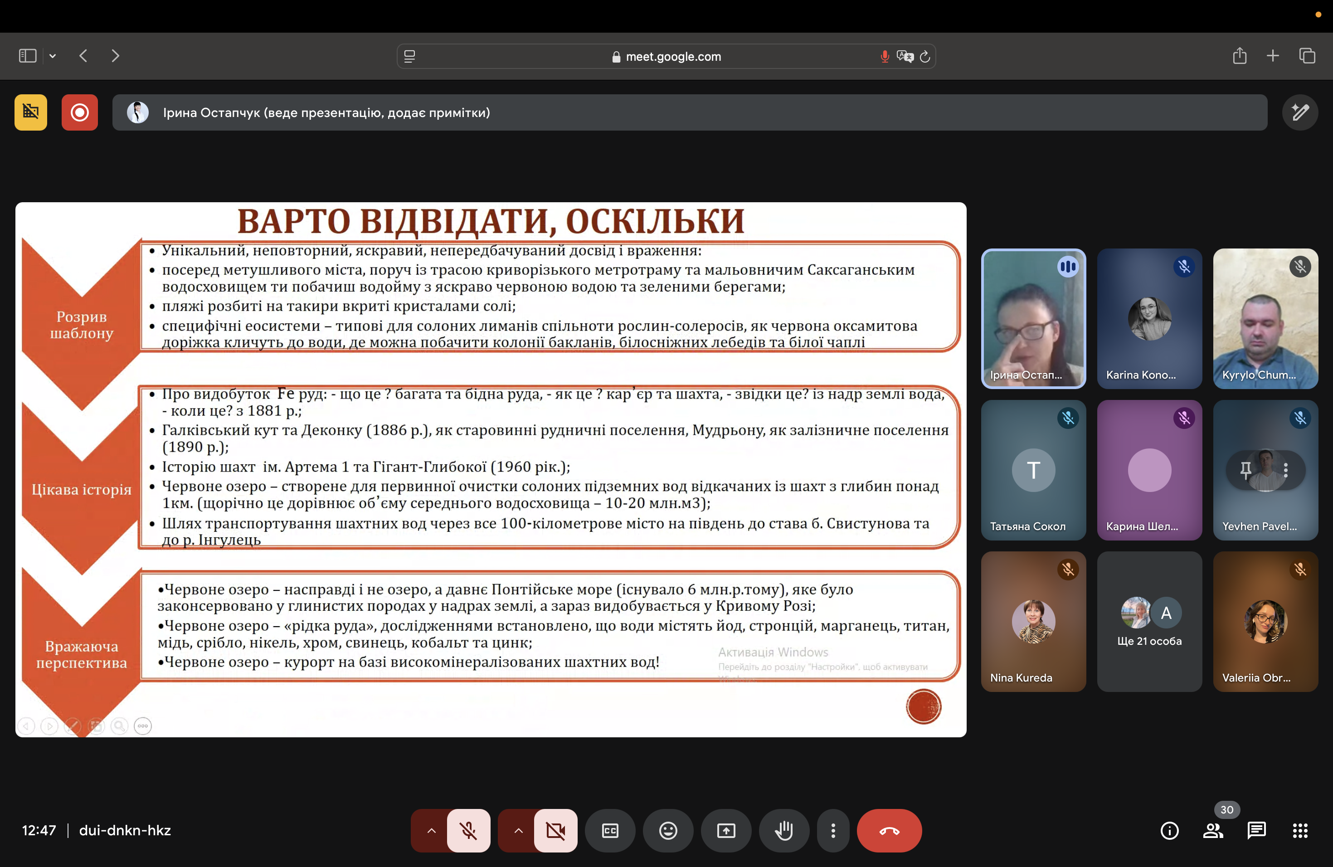Click the present screen icon
This screenshot has width=1333, height=867.
(x=726, y=830)
